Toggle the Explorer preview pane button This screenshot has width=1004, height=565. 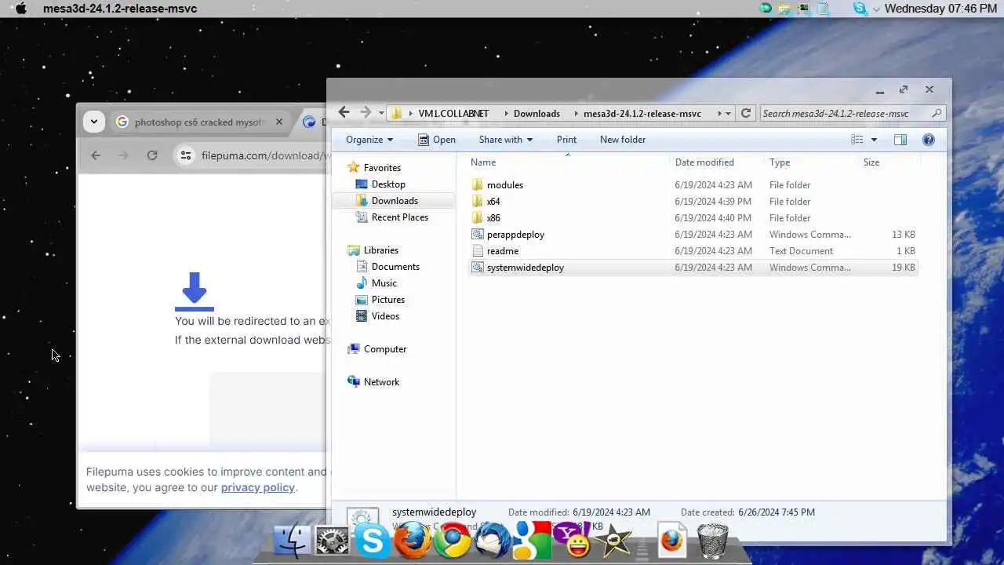[900, 140]
